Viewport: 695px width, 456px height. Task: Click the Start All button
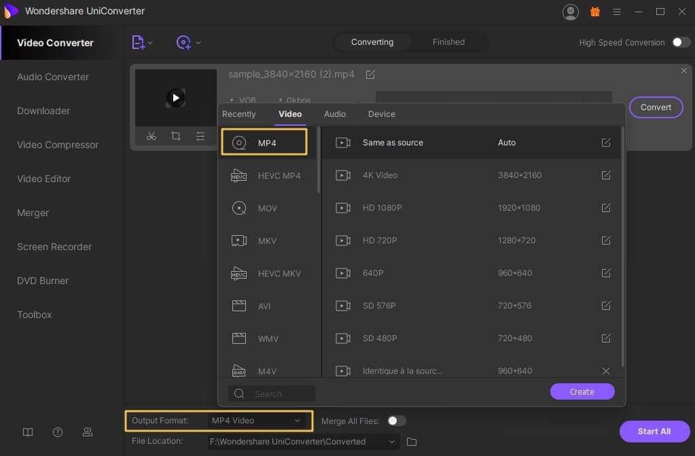[x=654, y=431]
